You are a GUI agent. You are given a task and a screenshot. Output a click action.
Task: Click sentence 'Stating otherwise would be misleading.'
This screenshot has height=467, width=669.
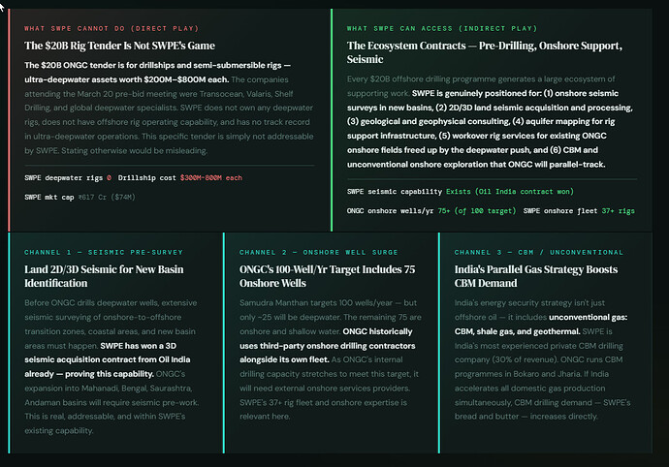(135, 150)
